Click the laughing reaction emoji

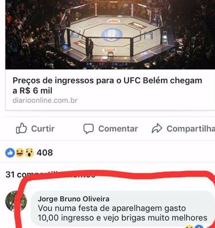click(x=19, y=153)
